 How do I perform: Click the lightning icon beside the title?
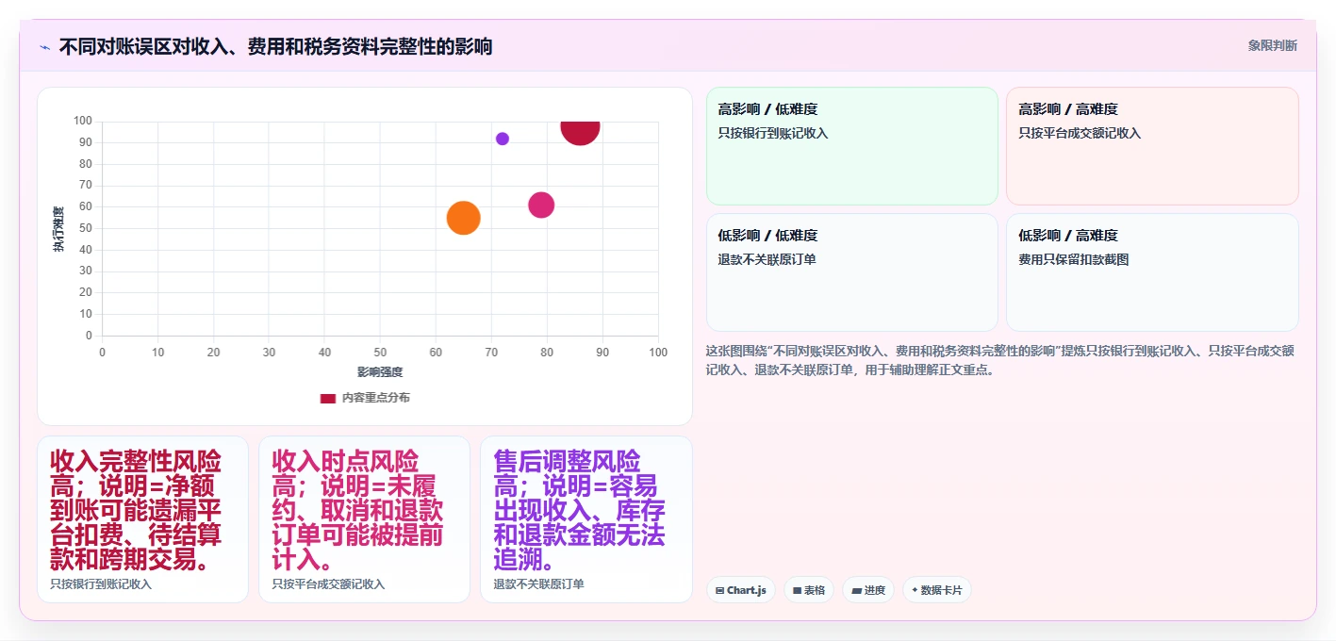click(44, 46)
